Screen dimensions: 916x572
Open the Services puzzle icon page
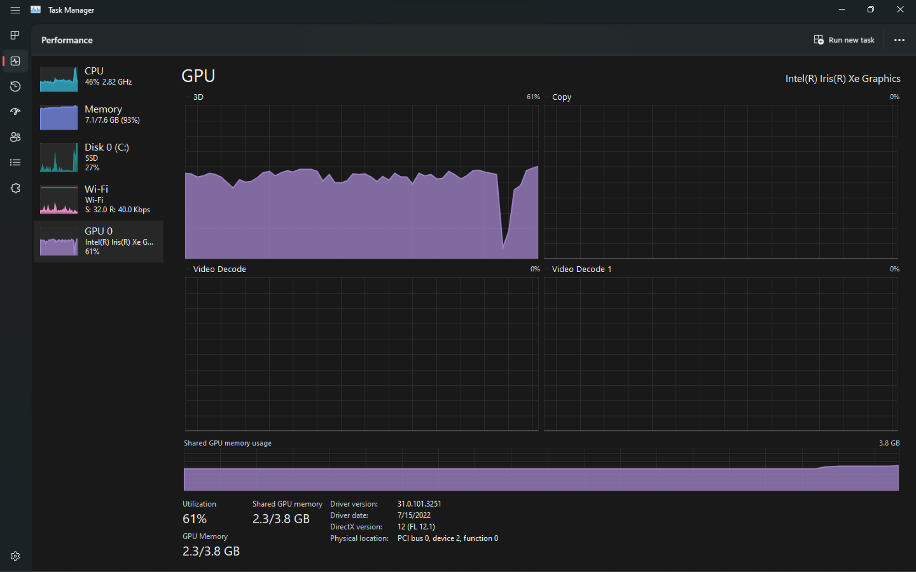click(15, 188)
